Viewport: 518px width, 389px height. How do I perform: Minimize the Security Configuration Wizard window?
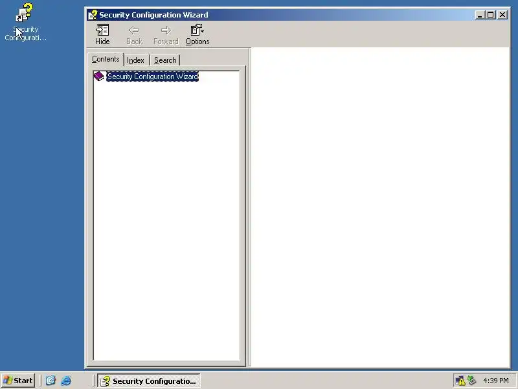pyautogui.click(x=480, y=15)
